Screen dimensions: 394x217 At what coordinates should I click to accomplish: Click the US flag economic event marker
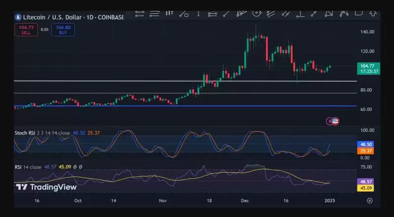[x=335, y=121]
